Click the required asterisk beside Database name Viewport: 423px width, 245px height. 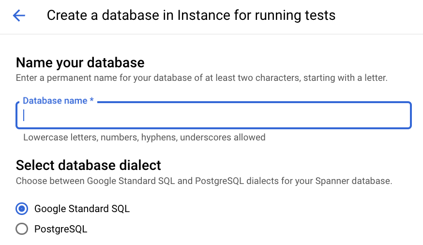point(92,100)
